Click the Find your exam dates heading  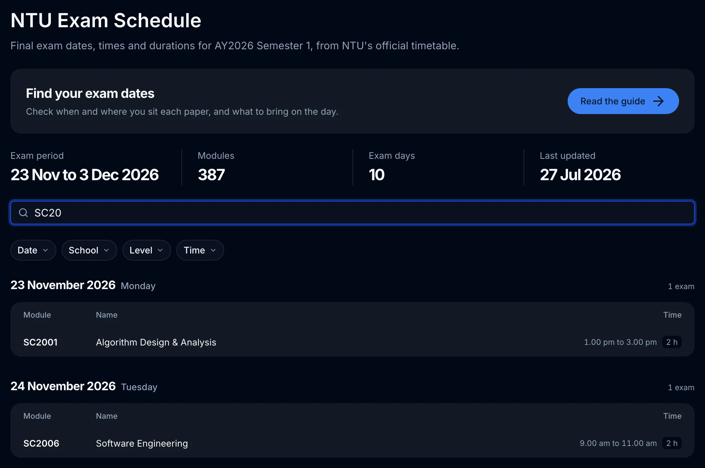(90, 93)
